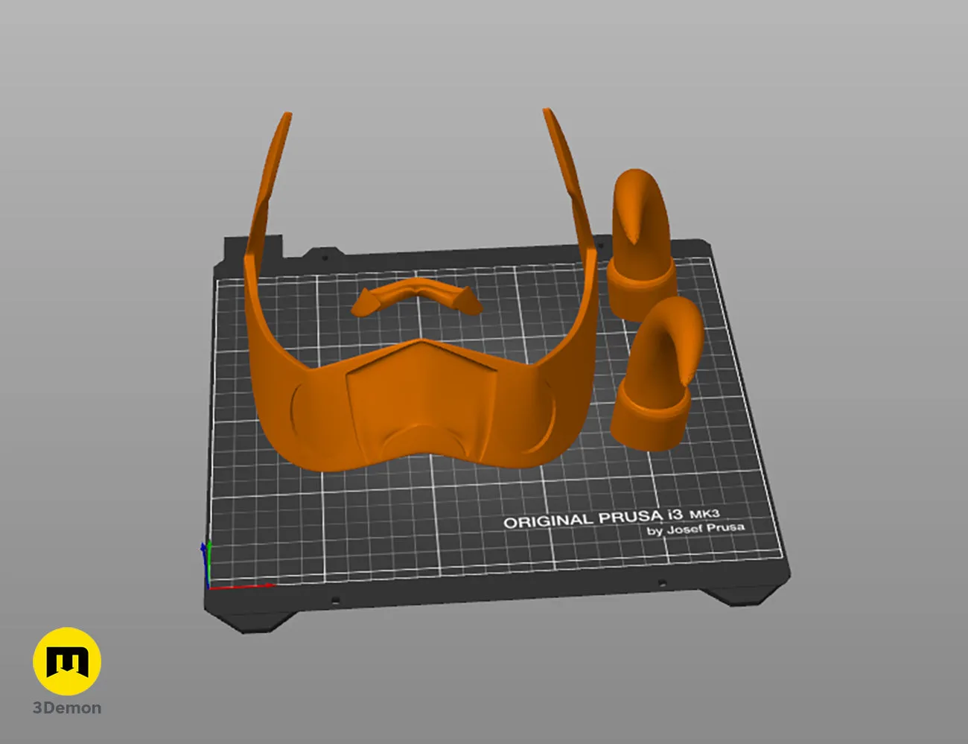968x744 pixels.
Task: Click the "ORIGINAL PRUSA i3 MK3" bed label
Action: coord(611,517)
